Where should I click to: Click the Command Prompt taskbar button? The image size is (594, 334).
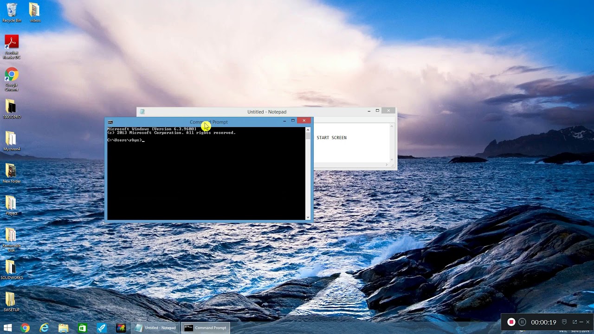[x=206, y=328]
